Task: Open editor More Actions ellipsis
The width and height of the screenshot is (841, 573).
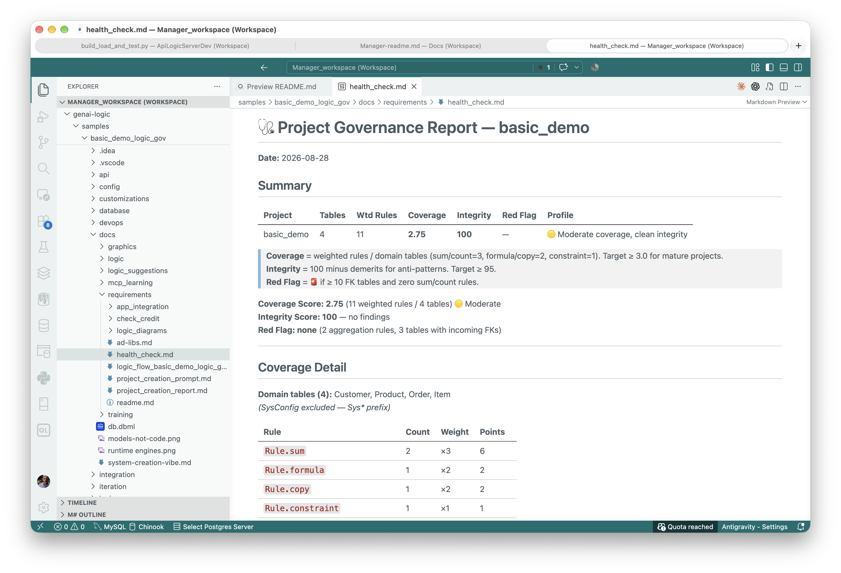Action: click(798, 86)
